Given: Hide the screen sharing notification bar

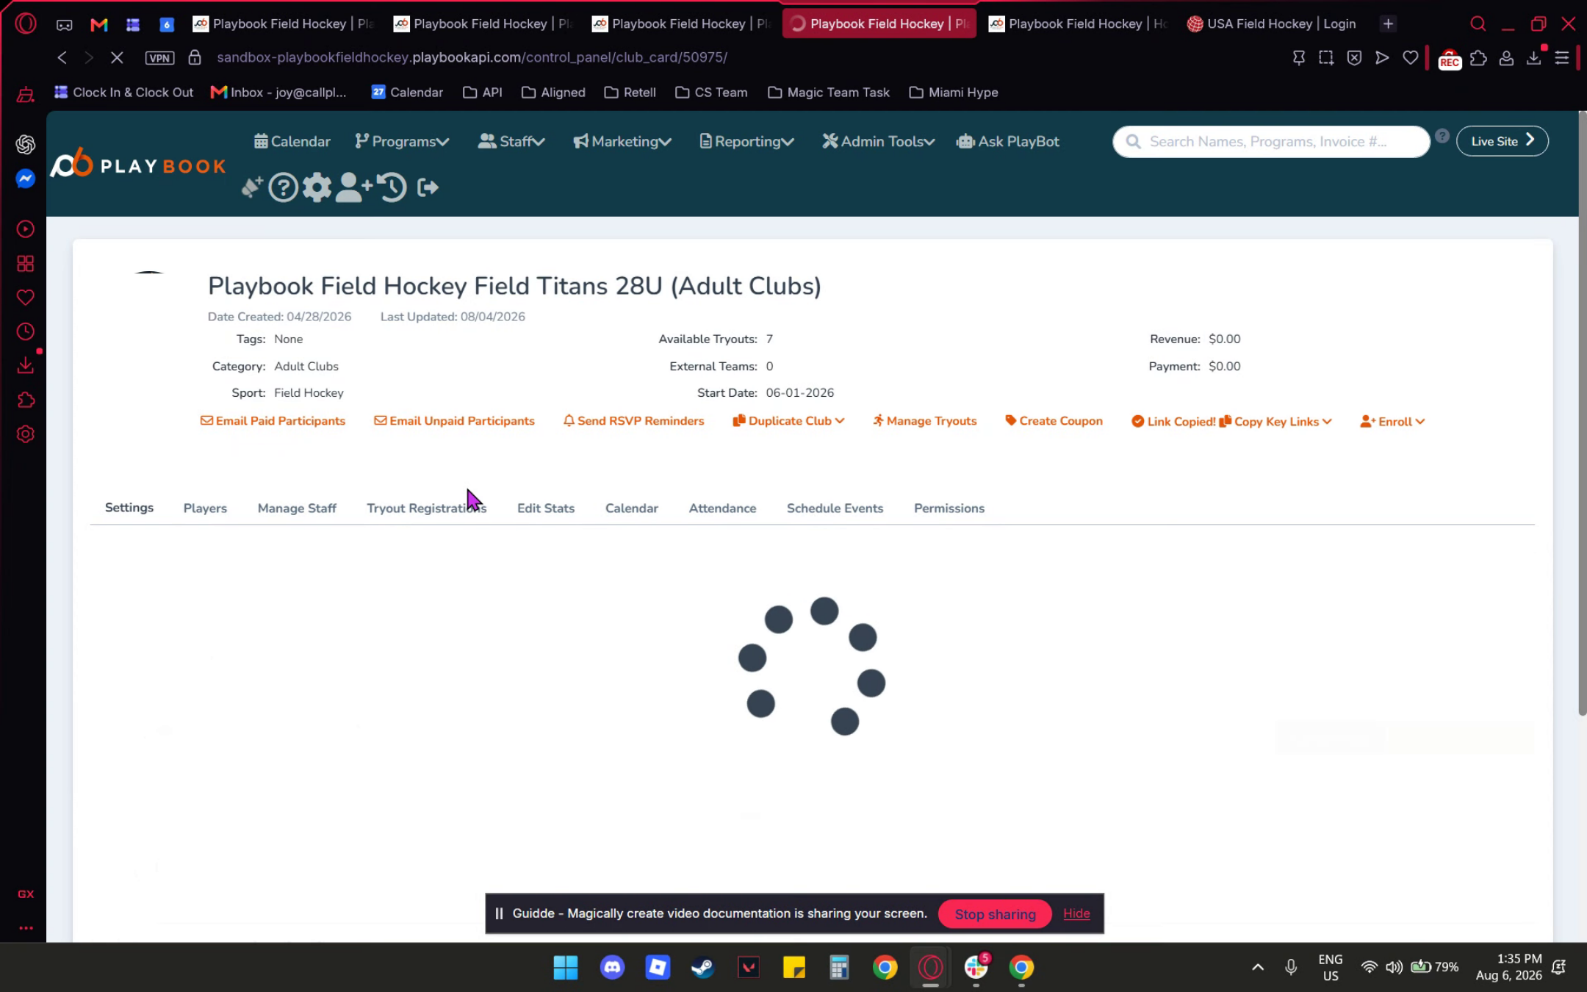Looking at the screenshot, I should (x=1076, y=913).
